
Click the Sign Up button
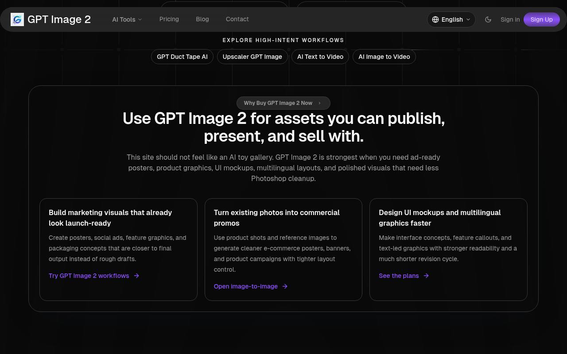542,19
